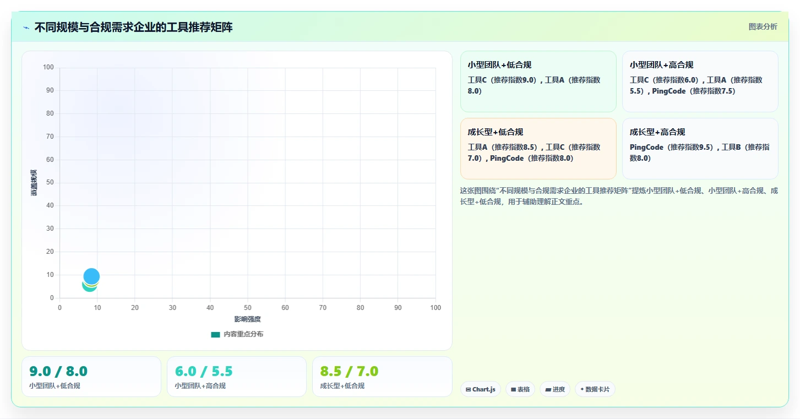Open the 成长型+高合规 recommendation card
This screenshot has width=800, height=419.
(x=700, y=149)
